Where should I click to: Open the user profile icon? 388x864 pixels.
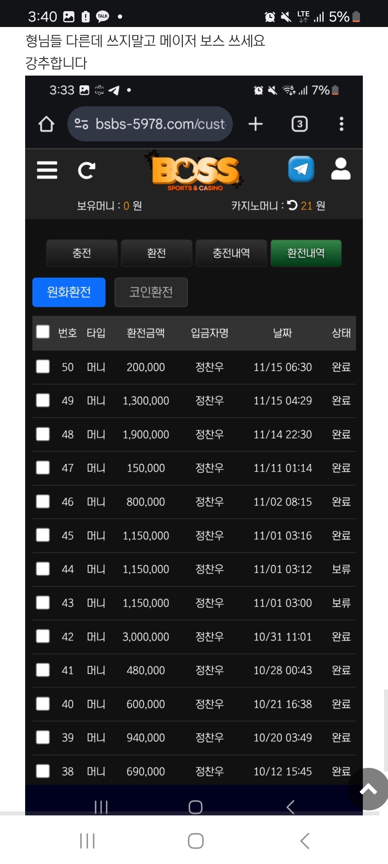[341, 169]
